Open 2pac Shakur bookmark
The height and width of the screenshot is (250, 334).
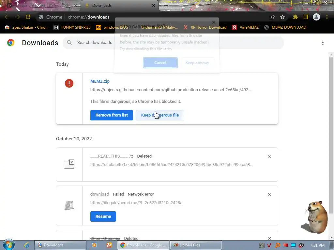(27, 27)
